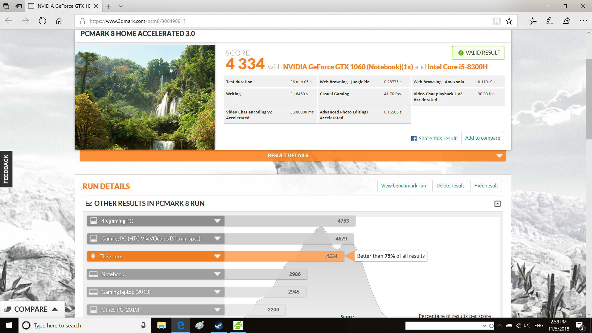Click the 'Better than 75% of all results' label
Image resolution: width=592 pixels, height=333 pixels.
click(391, 256)
